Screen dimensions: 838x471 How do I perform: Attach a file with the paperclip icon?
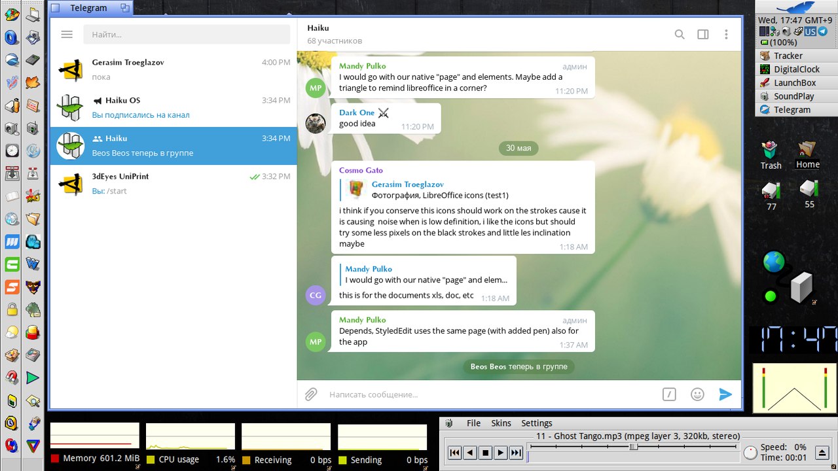(311, 394)
